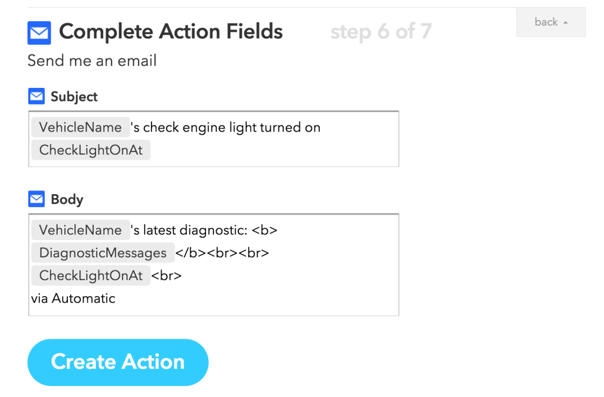Click the Subject field label

[74, 97]
